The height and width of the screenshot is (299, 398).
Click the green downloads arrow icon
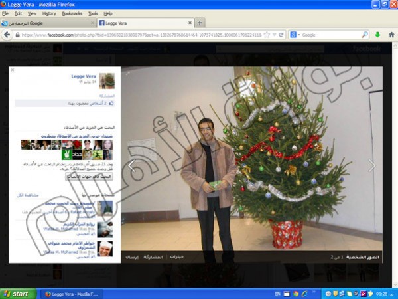tap(377, 35)
